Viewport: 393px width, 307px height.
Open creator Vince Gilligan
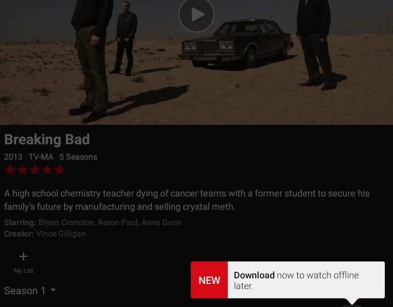(61, 233)
